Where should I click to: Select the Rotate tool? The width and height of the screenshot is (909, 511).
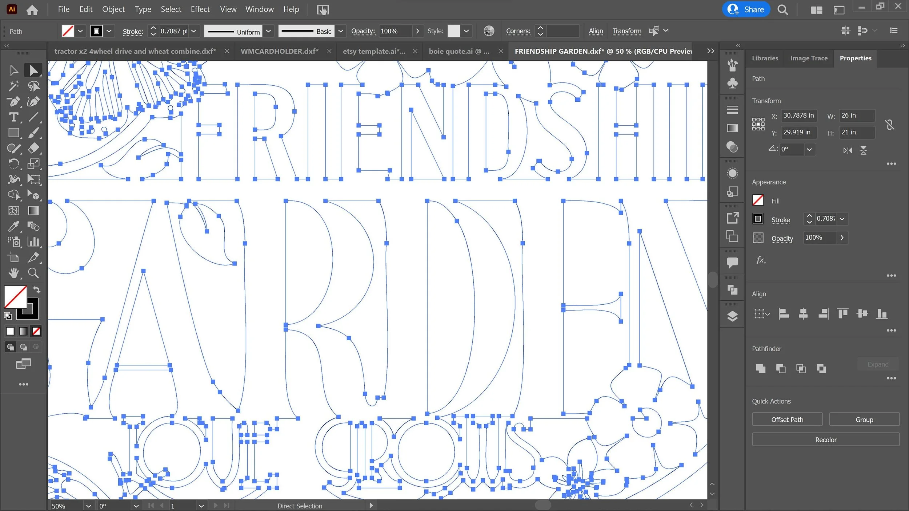pyautogui.click(x=14, y=164)
